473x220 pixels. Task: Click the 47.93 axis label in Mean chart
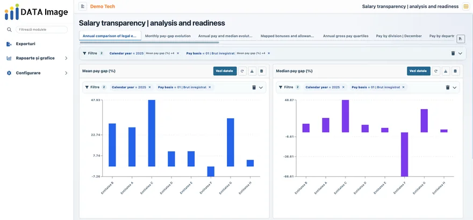click(96, 100)
